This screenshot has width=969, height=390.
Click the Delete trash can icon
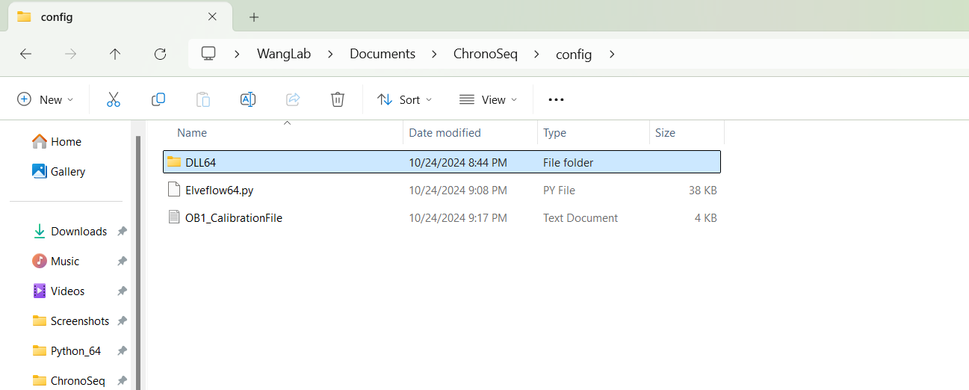[338, 99]
